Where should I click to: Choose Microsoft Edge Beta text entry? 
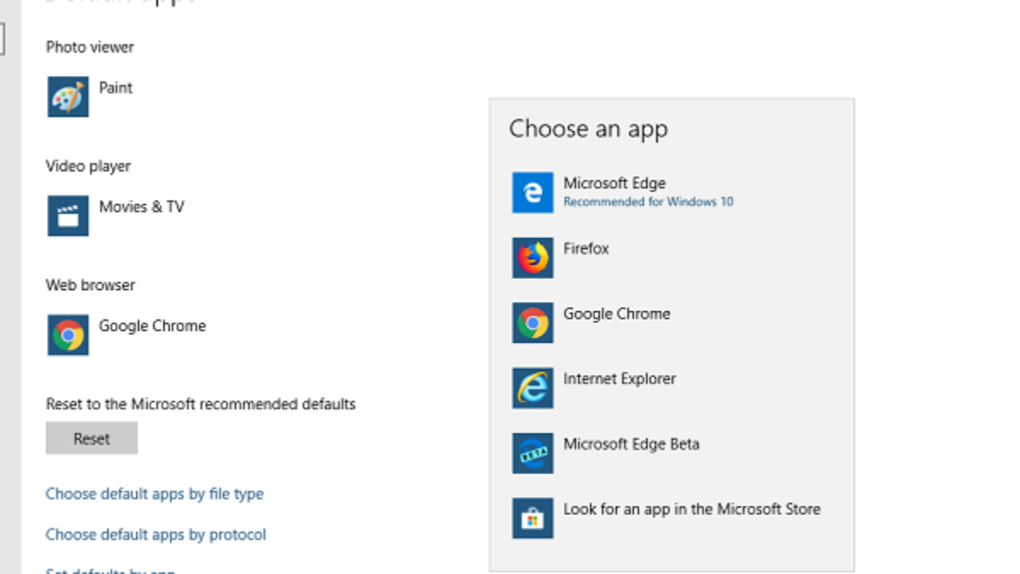click(632, 444)
